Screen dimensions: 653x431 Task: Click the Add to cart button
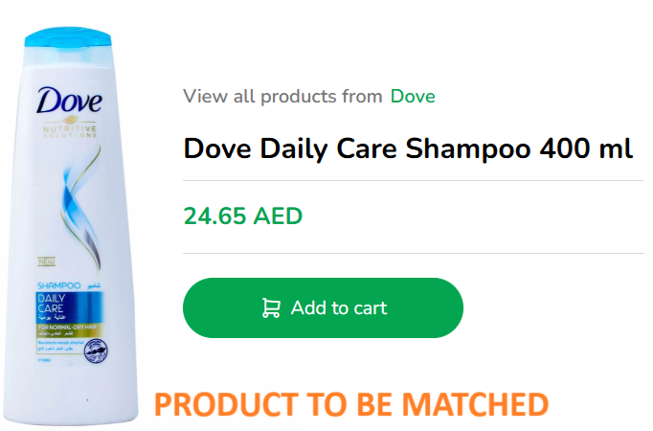[x=323, y=307]
